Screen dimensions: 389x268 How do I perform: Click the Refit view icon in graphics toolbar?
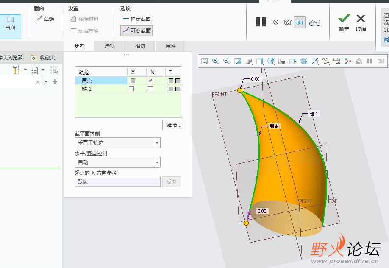pos(205,61)
